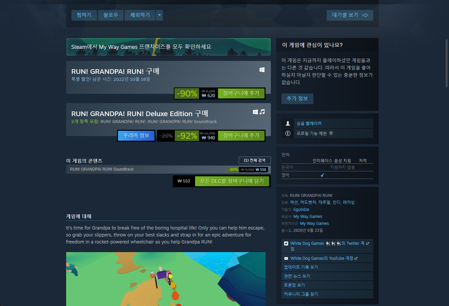The width and height of the screenshot is (449, 306).
Task: Click the single-player person icon
Action: click(288, 123)
